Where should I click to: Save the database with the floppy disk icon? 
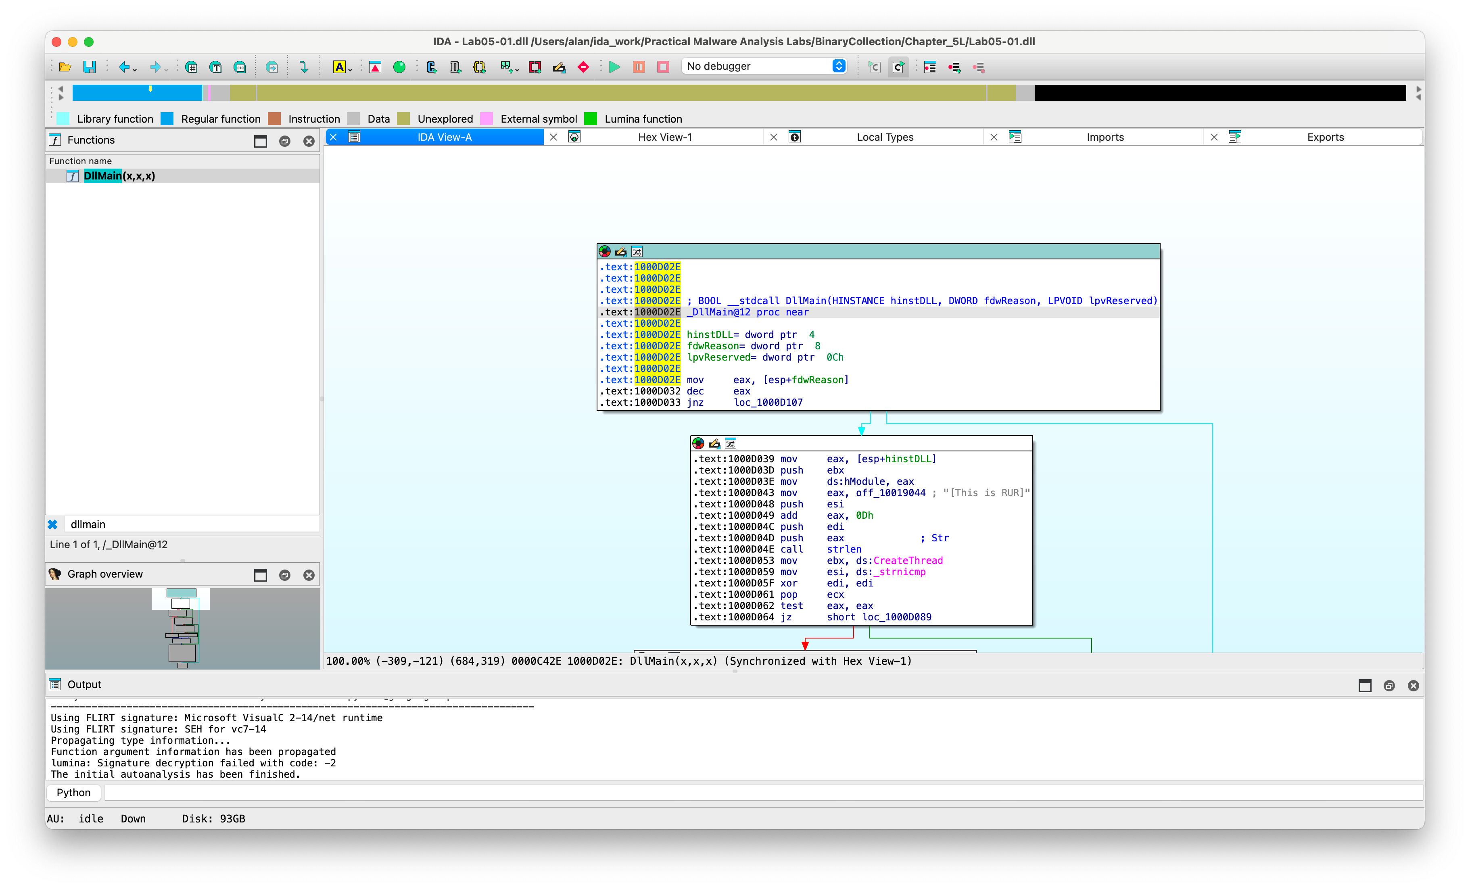90,67
